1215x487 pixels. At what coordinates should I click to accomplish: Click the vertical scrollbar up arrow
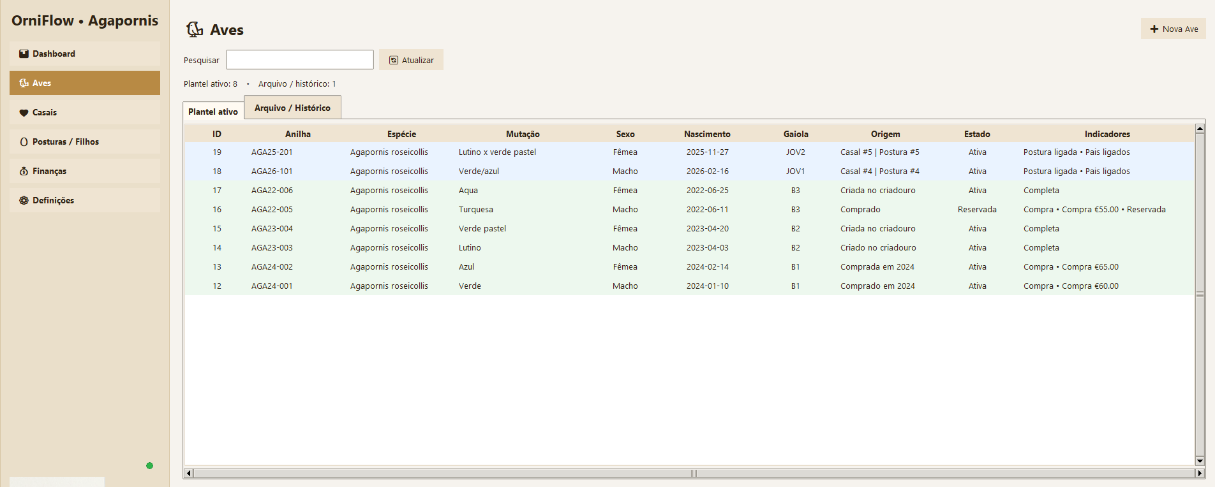click(x=1200, y=129)
